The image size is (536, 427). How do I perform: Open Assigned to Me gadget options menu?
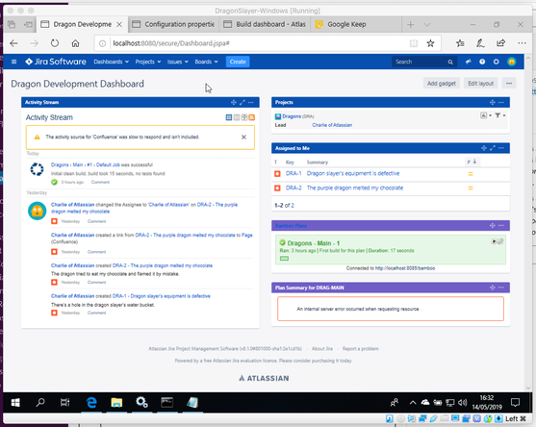click(x=501, y=148)
